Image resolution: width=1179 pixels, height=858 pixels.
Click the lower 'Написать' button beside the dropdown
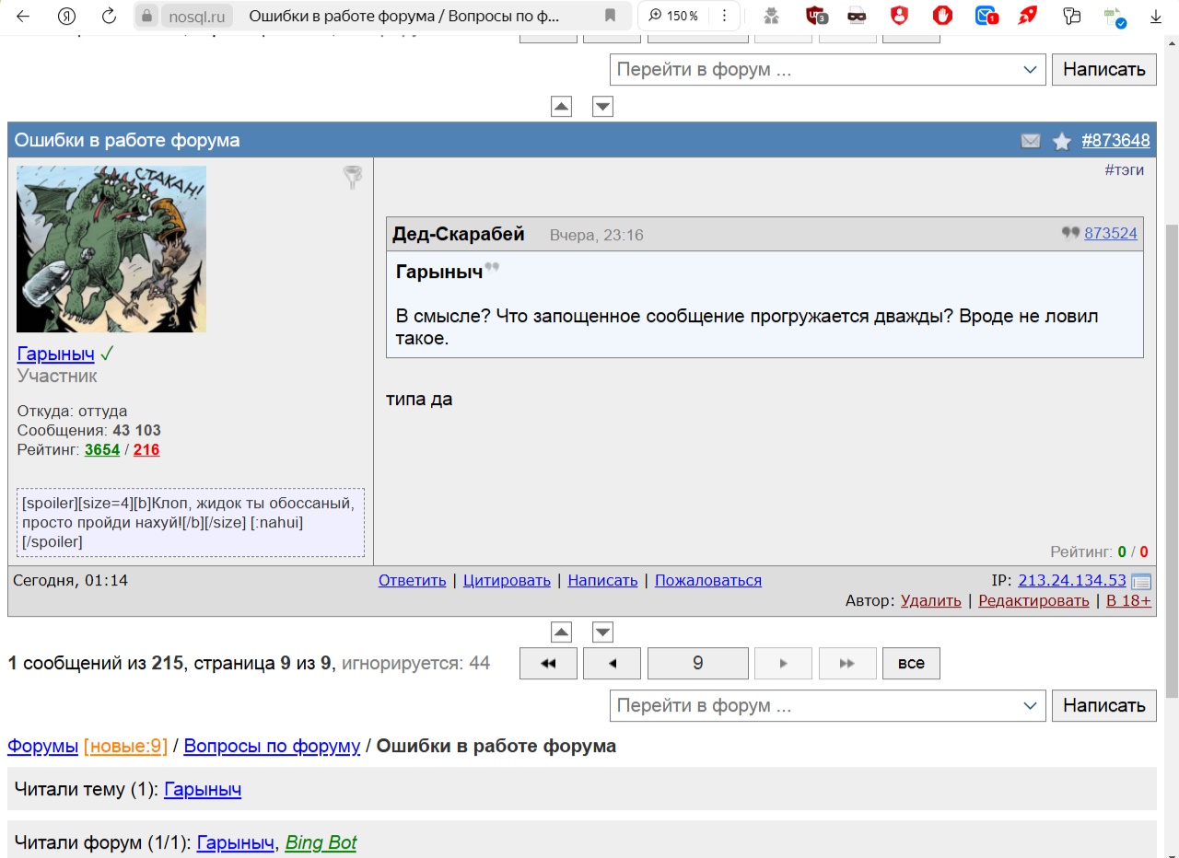1104,706
